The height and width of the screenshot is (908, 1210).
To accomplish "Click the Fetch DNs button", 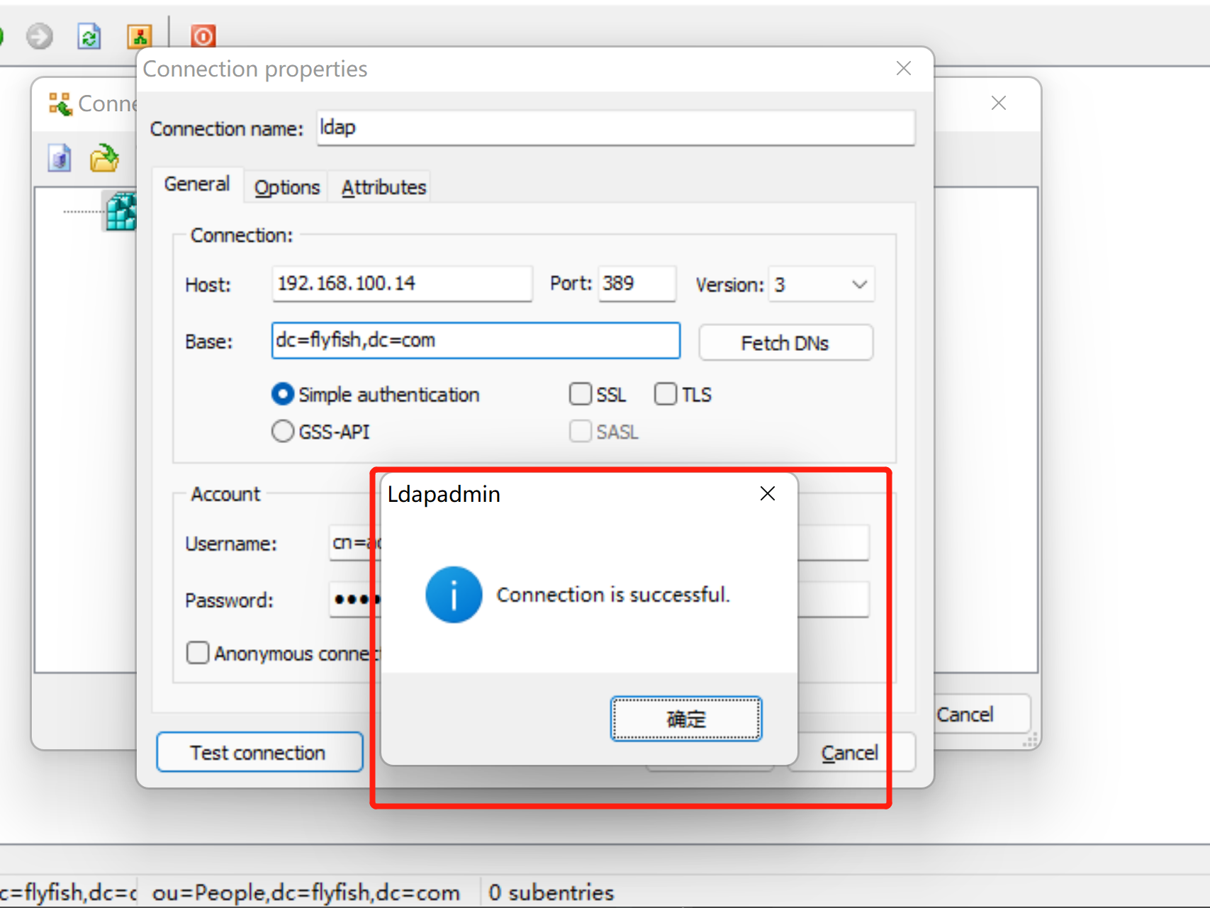I will (x=785, y=343).
